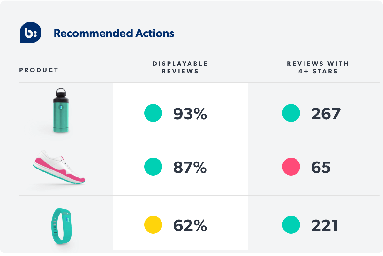Open the green water bottle product image

tap(61, 111)
